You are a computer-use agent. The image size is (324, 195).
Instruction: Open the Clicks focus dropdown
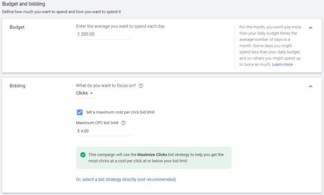click(x=86, y=93)
